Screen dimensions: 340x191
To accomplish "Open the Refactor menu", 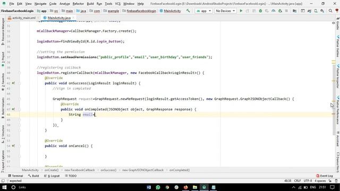I will click(78, 4).
